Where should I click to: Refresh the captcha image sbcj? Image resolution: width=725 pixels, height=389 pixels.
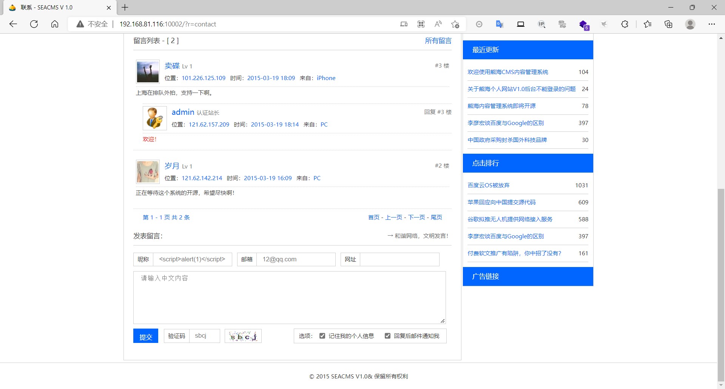[x=243, y=336]
